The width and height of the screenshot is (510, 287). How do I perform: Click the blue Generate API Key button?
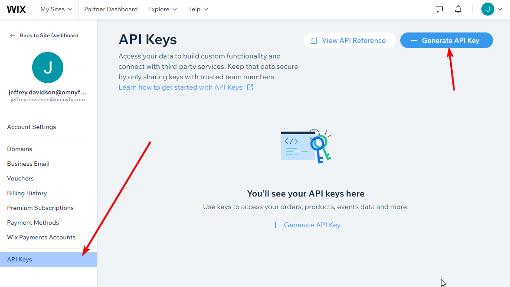[447, 40]
